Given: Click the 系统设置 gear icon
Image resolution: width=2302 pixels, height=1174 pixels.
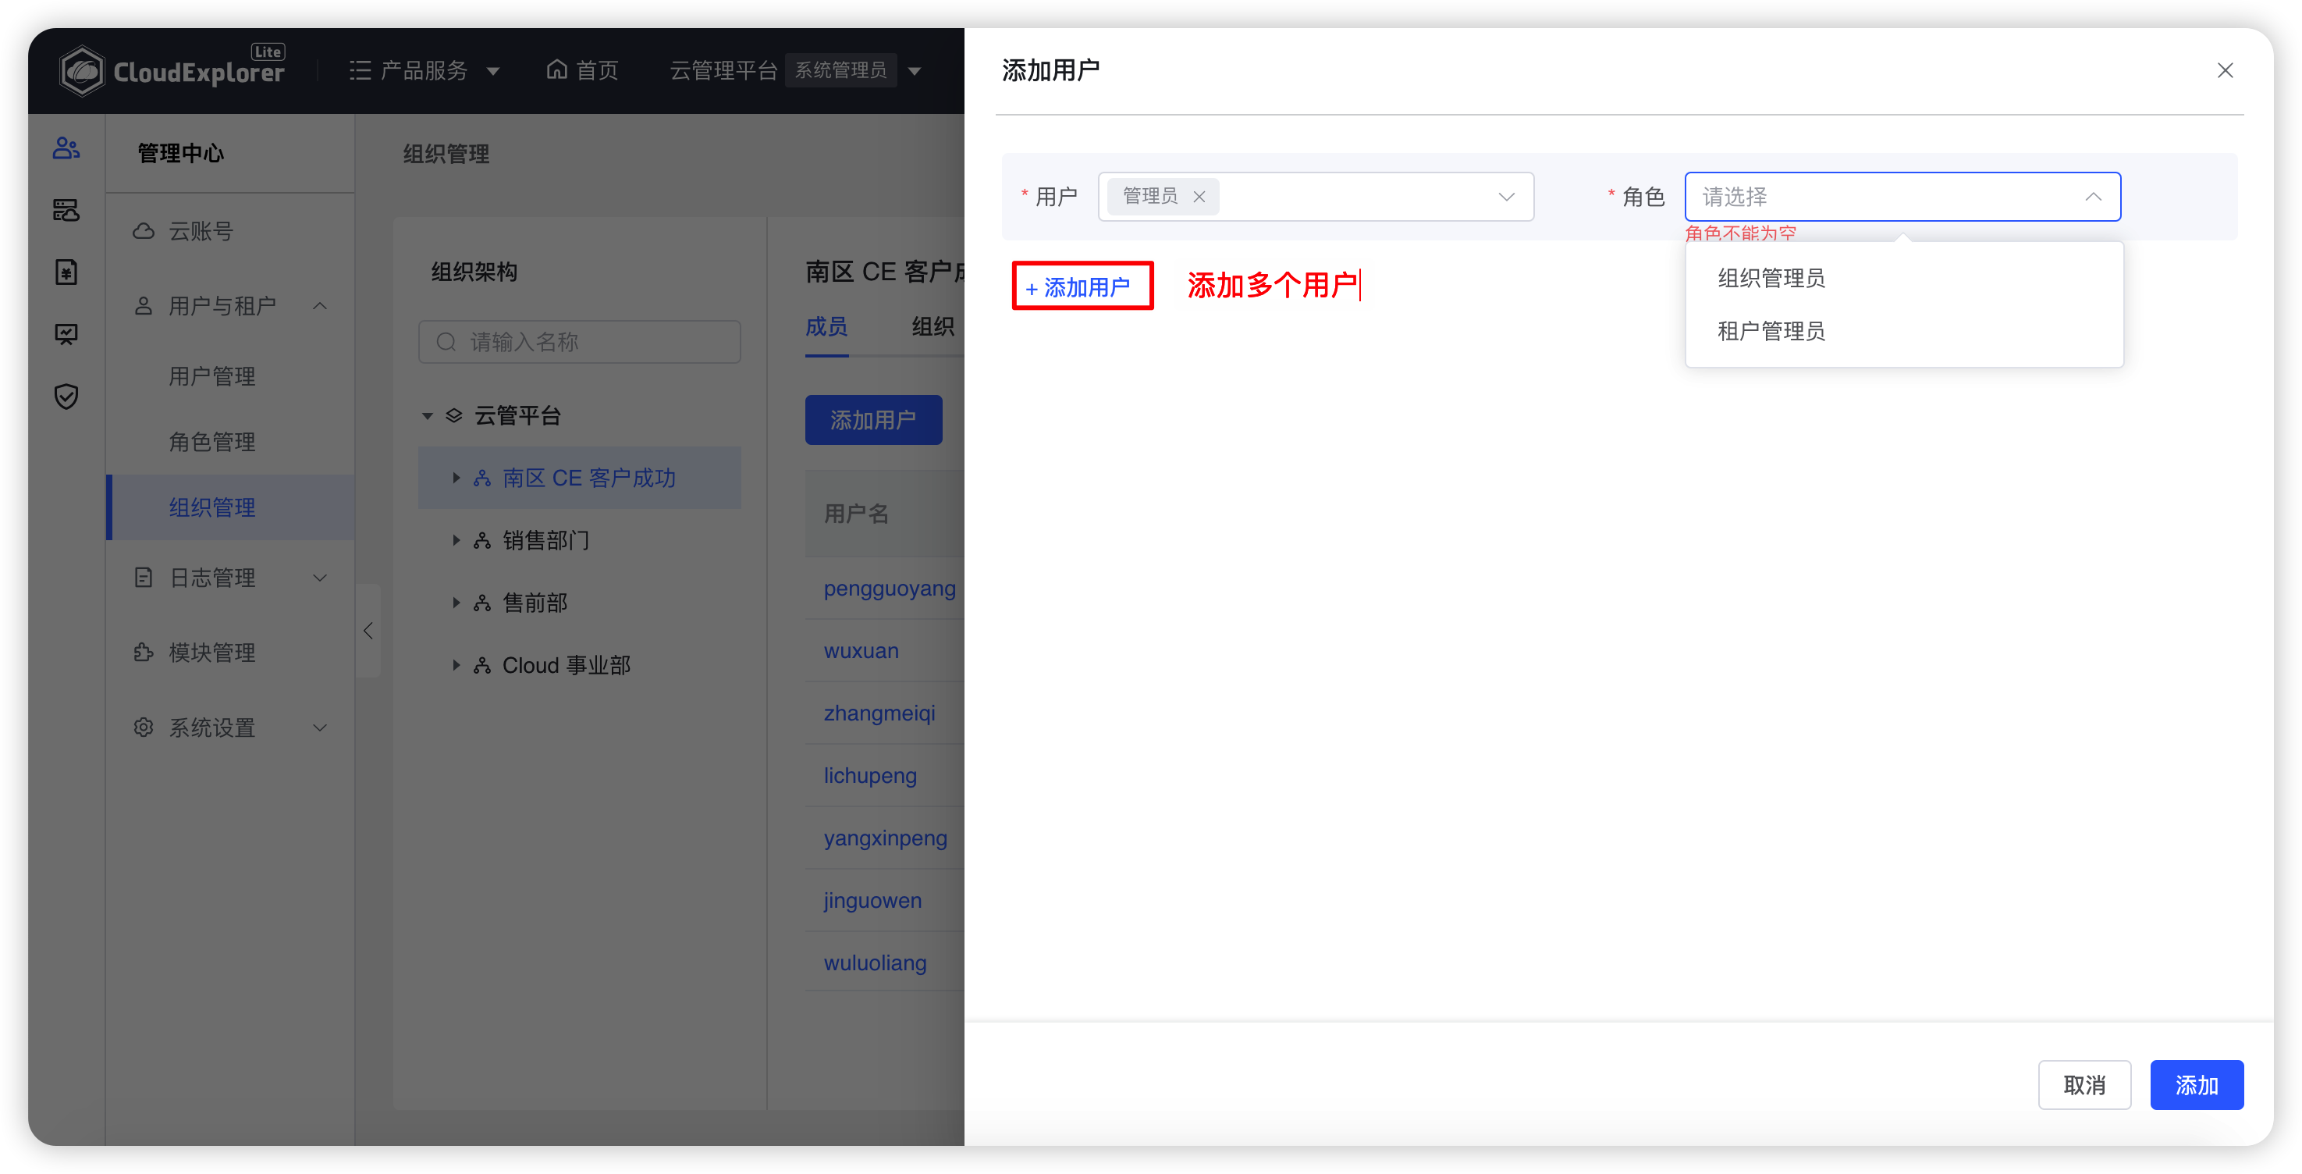Looking at the screenshot, I should [x=143, y=728].
